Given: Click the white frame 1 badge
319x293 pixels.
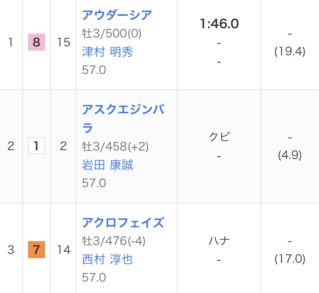Looking at the screenshot, I should pos(36,146).
